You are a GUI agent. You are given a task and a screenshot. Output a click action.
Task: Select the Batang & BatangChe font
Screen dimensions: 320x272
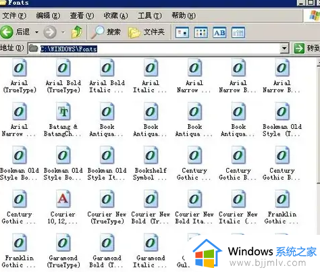coord(63,119)
